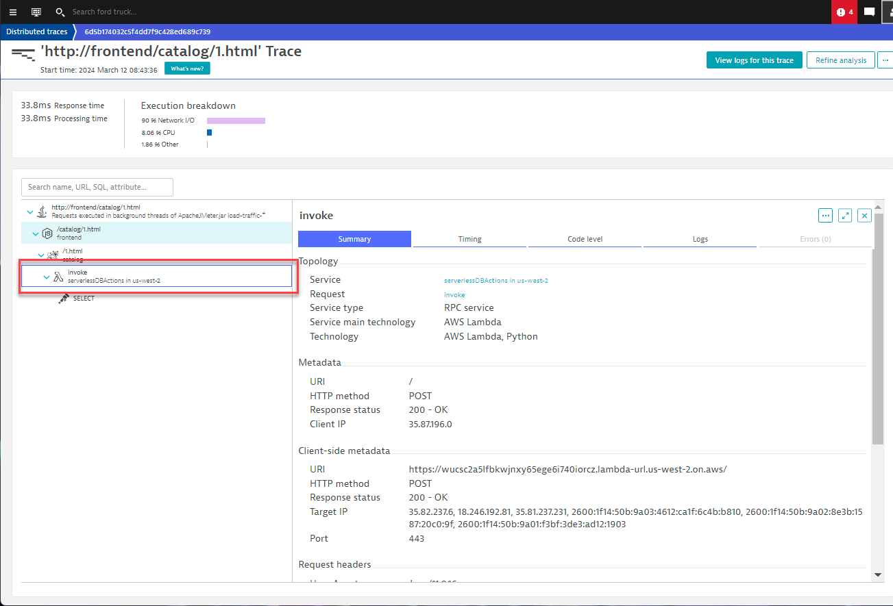Click the Refine analysis button
Screen dimensions: 893x606
tap(840, 60)
